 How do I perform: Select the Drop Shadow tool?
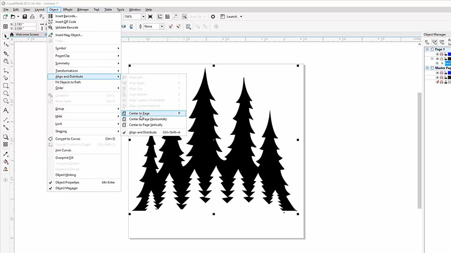coord(5,137)
